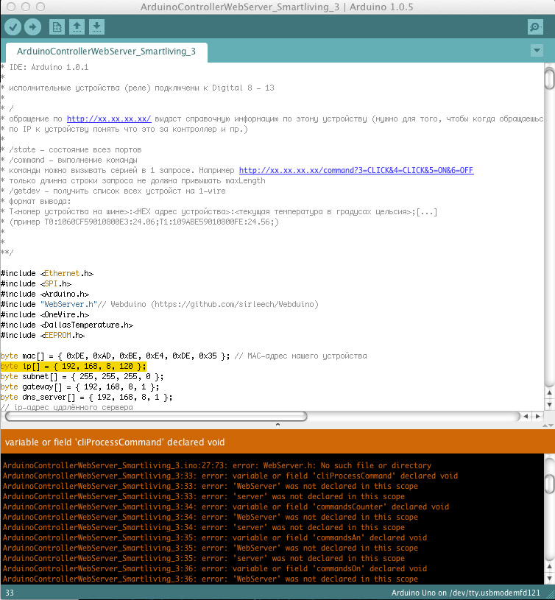Click the console scroll down arrow
The image size is (555, 600).
tap(549, 578)
